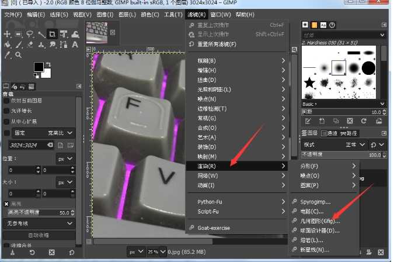The width and height of the screenshot is (394, 262).
Task: Open the Fractals render submenu
Action: coord(323,166)
